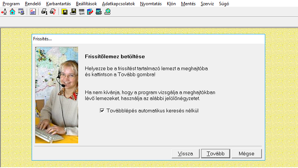Open the Mentés menu
Image resolution: width=298 pixels, height=168 pixels.
[188, 4]
